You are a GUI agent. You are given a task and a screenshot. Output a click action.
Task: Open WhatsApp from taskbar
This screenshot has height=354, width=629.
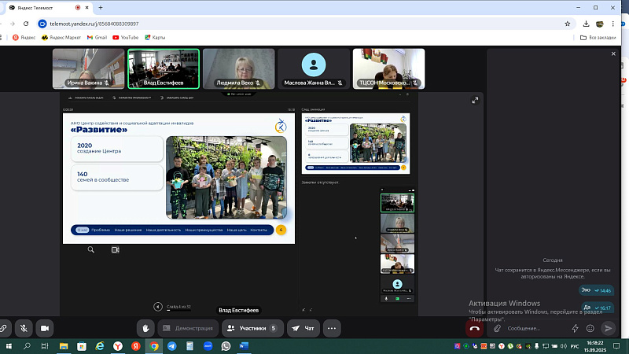[226, 346]
